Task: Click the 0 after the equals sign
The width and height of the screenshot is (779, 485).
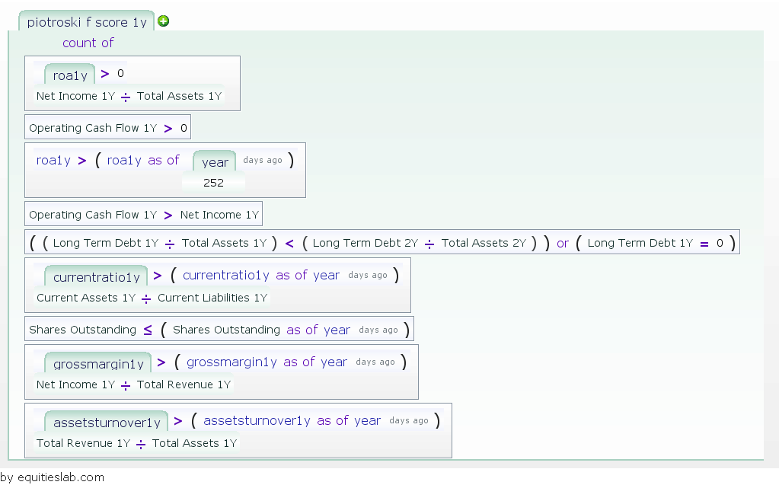Action: coord(720,243)
